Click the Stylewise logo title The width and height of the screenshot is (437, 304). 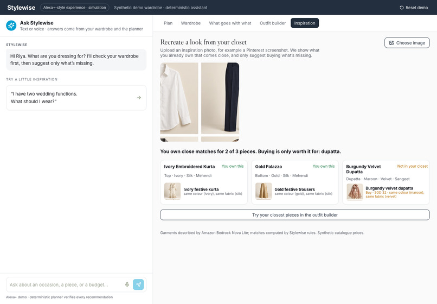[21, 8]
